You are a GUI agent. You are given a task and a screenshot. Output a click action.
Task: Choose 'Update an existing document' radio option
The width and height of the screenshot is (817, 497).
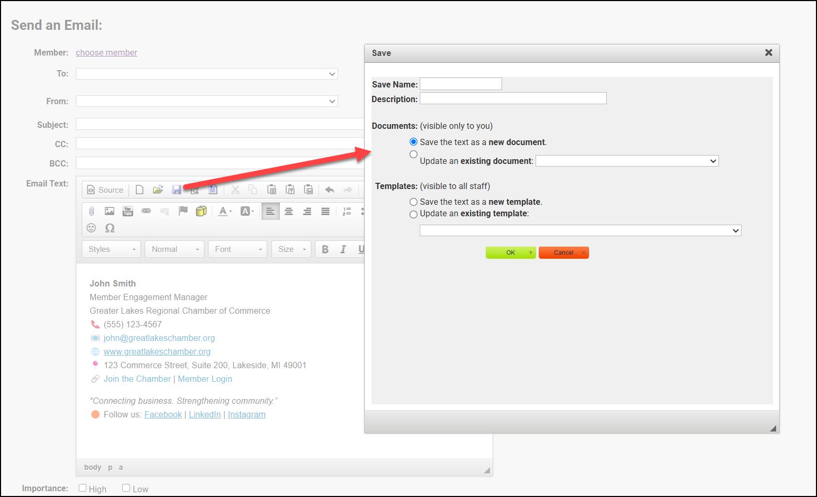tap(413, 154)
